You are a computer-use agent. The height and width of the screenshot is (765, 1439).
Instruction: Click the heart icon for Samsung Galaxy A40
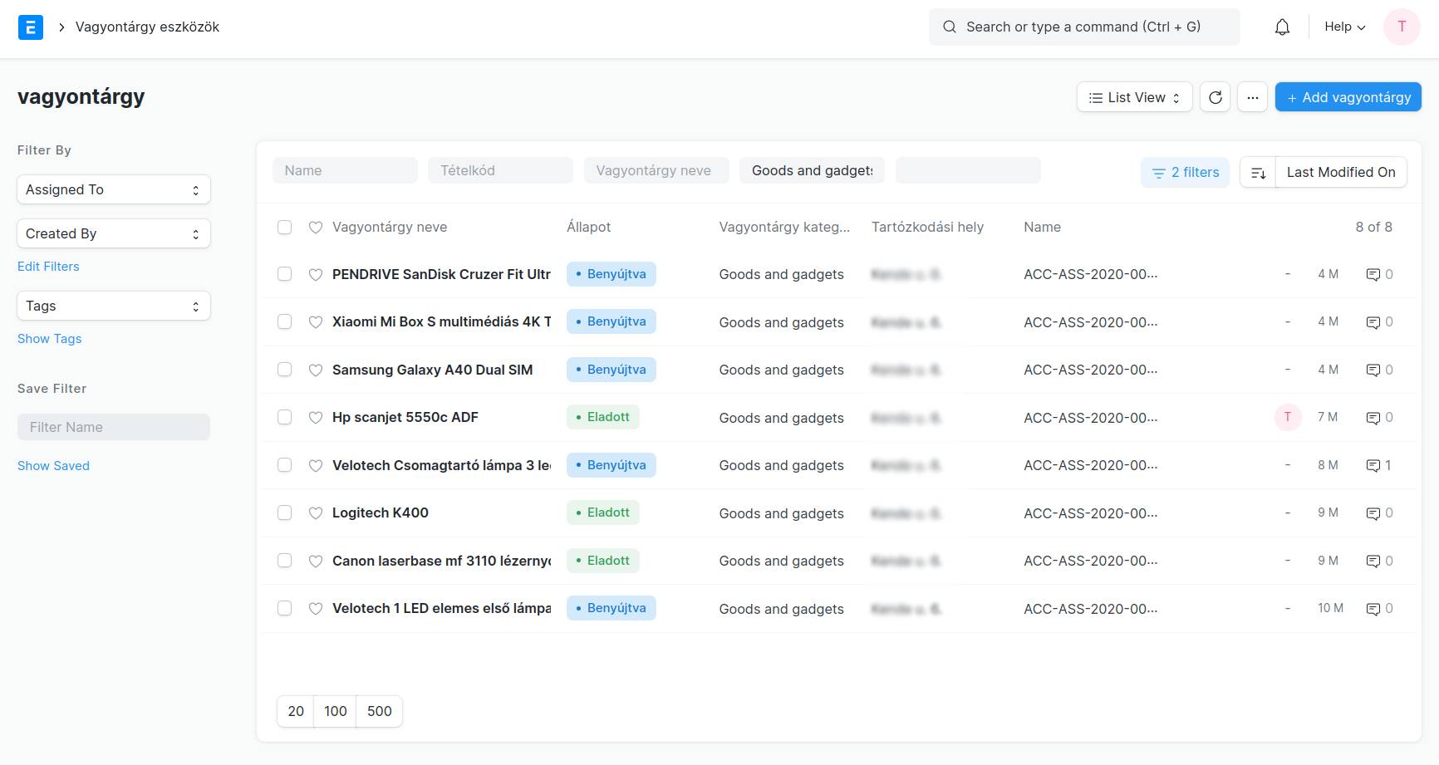tap(316, 370)
